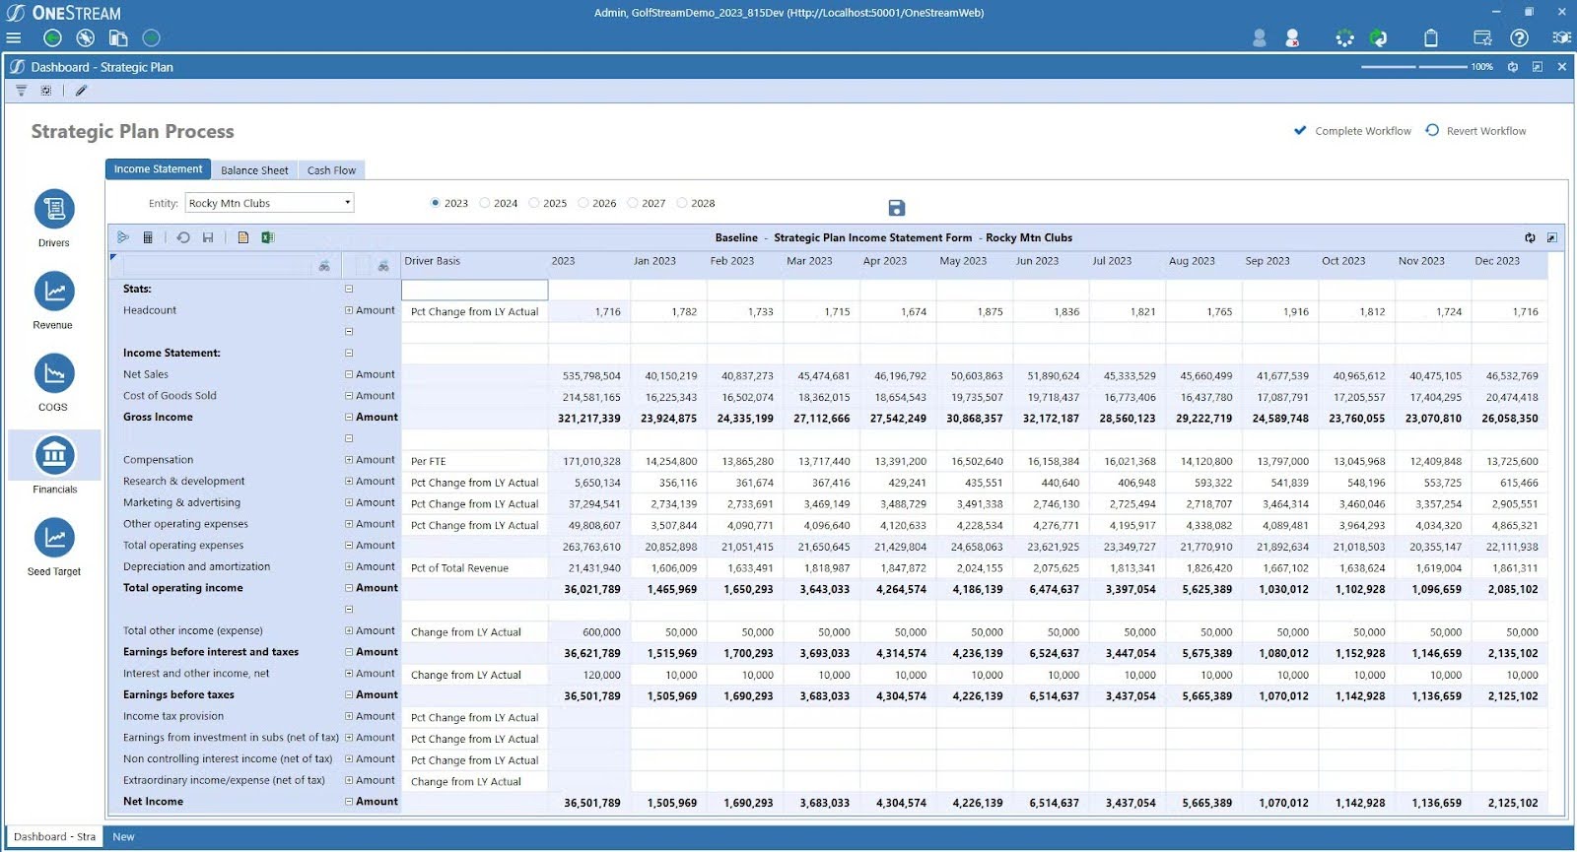Click the process play icon in form toolbar
Image resolution: width=1577 pixels, height=852 pixels.
pyautogui.click(x=123, y=237)
